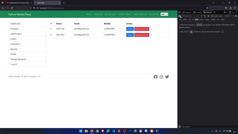The height and width of the screenshot is (134, 238).
Task: Filter network requests by Images
Action: (x=207, y=20)
